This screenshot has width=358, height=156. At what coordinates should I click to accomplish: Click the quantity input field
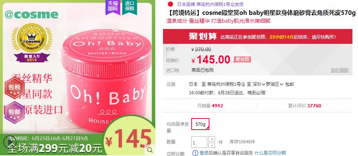pos(199,142)
